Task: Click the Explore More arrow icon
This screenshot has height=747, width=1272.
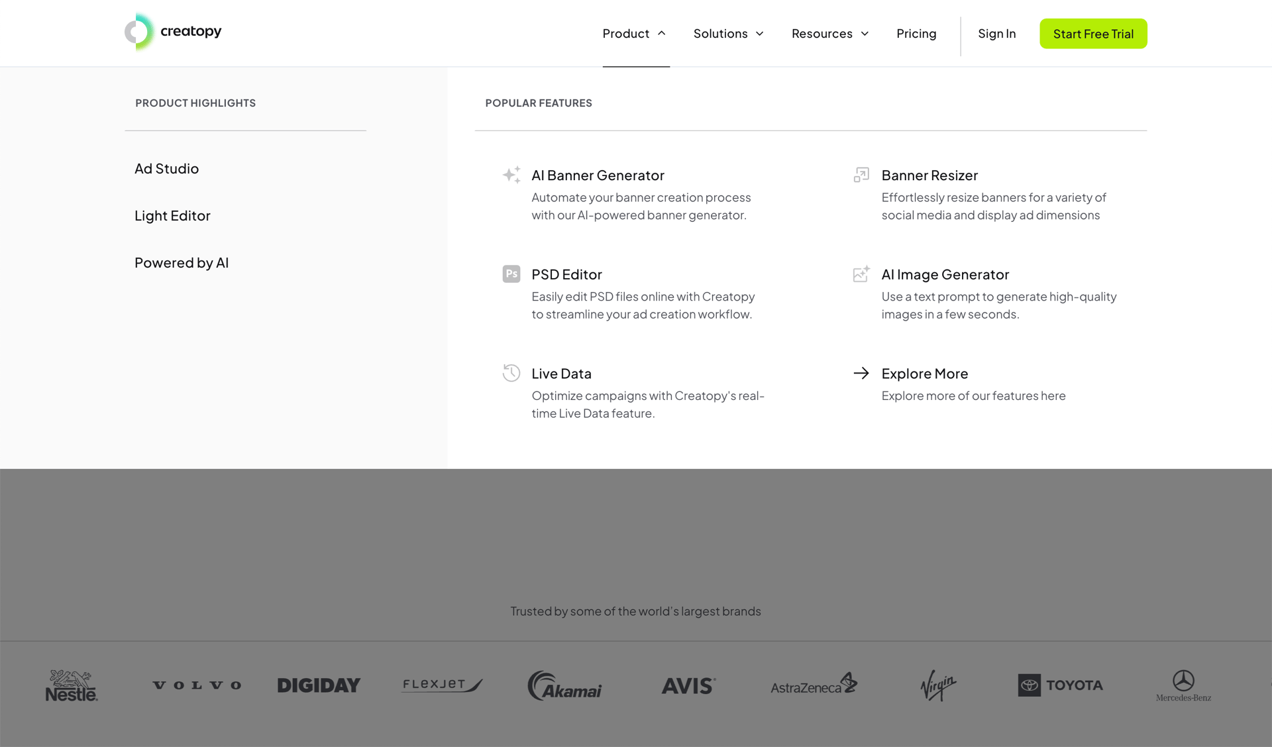Action: (x=861, y=373)
